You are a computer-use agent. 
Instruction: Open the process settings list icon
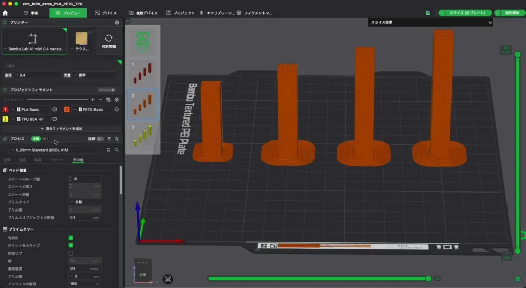click(x=109, y=139)
